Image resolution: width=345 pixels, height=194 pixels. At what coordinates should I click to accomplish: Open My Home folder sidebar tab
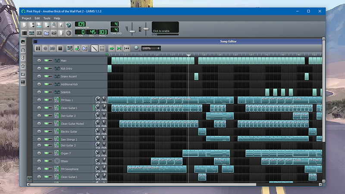(x=23, y=74)
